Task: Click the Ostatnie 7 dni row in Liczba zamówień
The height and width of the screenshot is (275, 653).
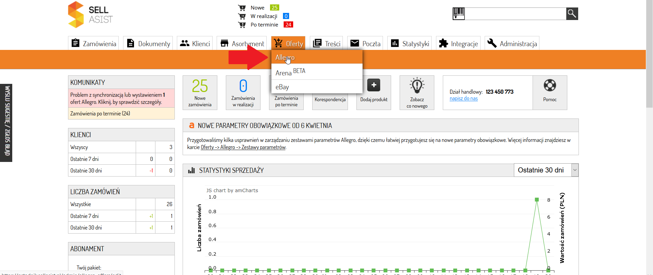Action: (x=121, y=216)
